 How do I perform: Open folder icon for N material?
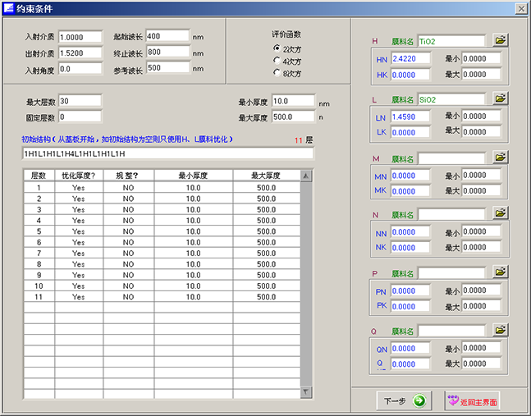[x=500, y=213]
